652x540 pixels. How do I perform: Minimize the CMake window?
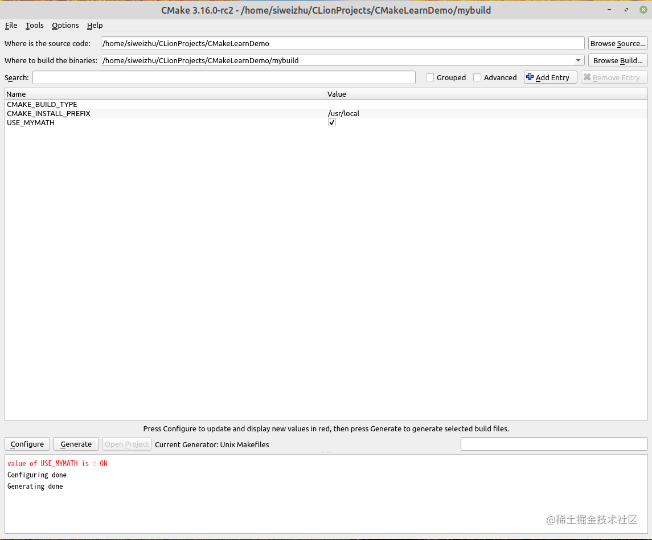[x=610, y=10]
